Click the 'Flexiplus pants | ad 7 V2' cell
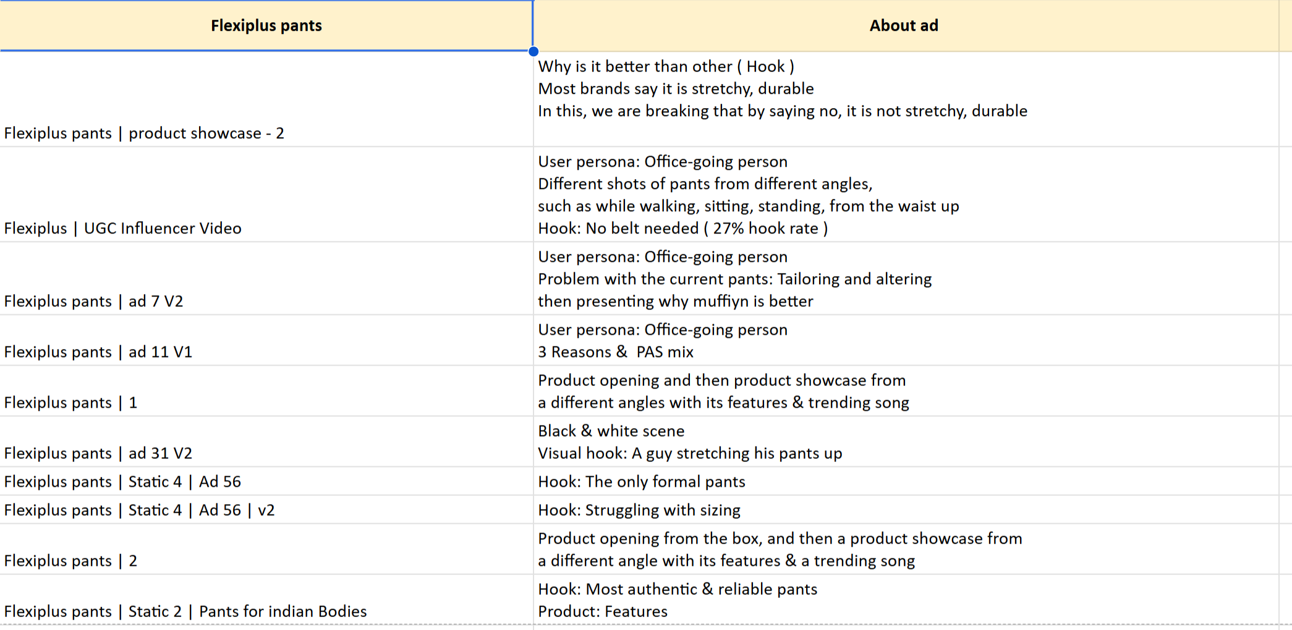The height and width of the screenshot is (630, 1292). pos(94,301)
